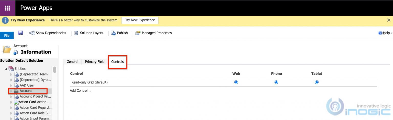This screenshot has width=393, height=120.
Task: Click the Save disk icon
Action: (x=21, y=33)
